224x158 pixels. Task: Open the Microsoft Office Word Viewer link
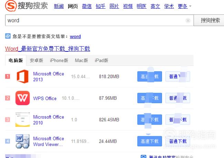tap(49, 141)
